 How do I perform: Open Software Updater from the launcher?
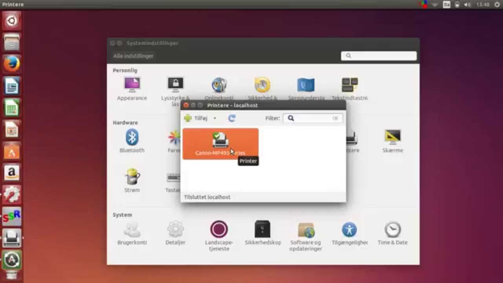[12, 259]
